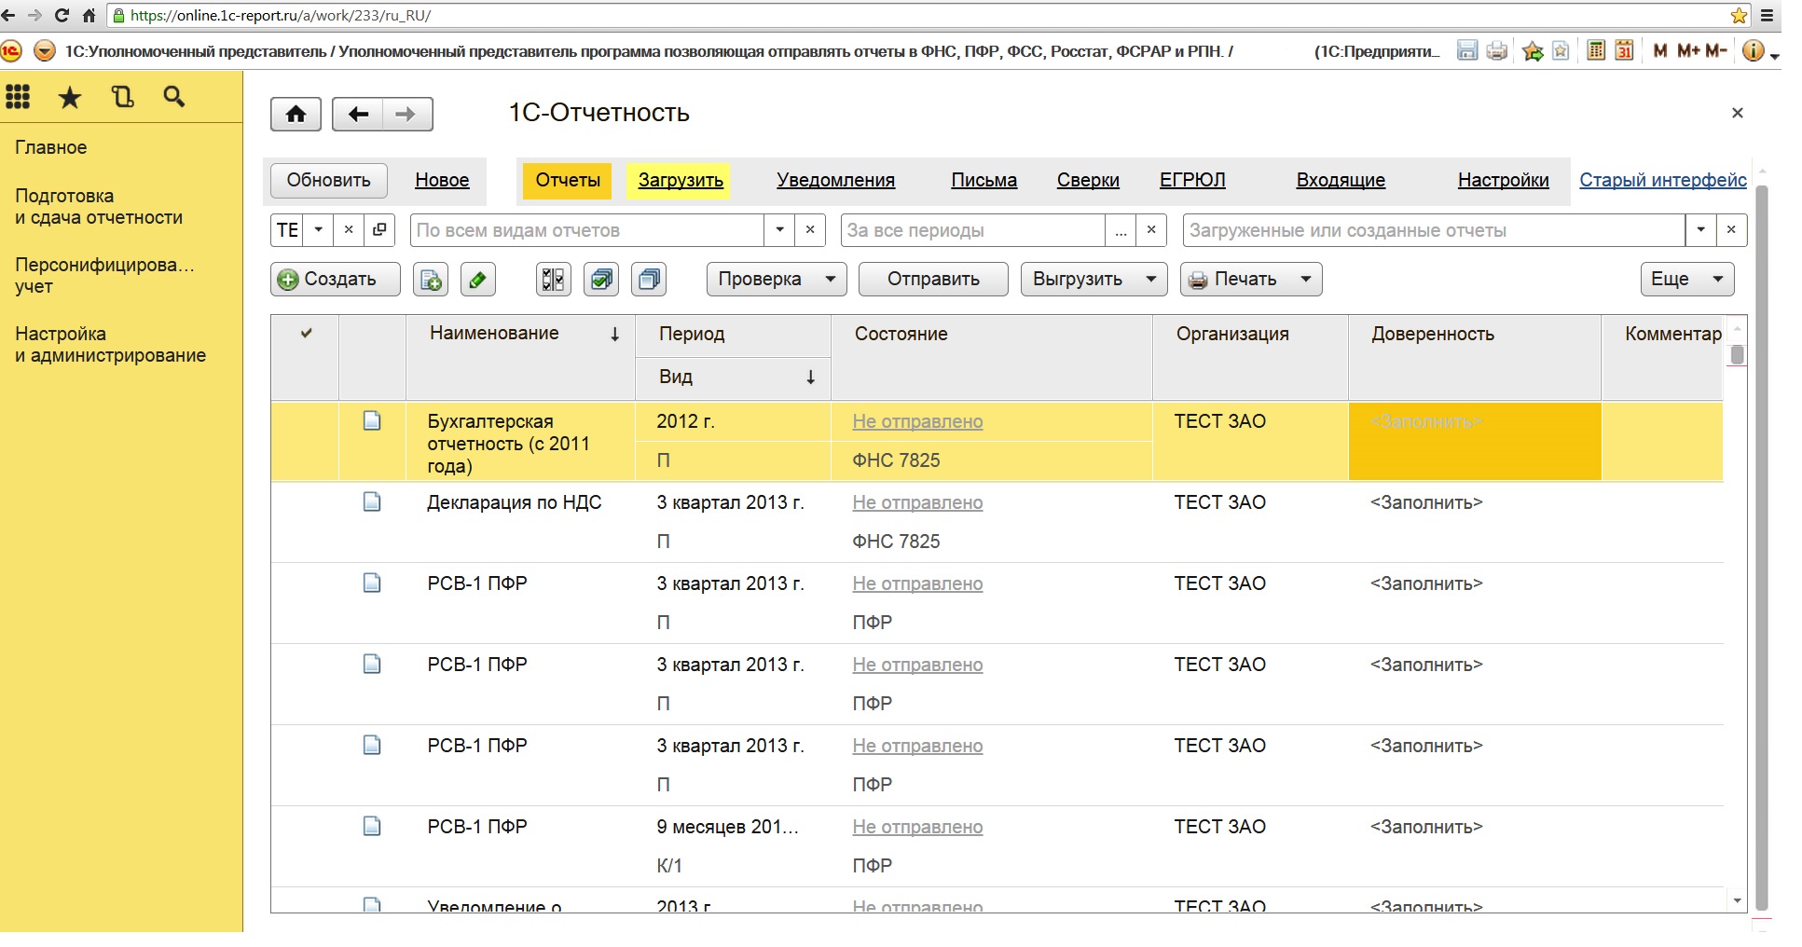The height and width of the screenshot is (947, 1802).
Task: Open the History icon in sidebar
Action: tap(122, 97)
